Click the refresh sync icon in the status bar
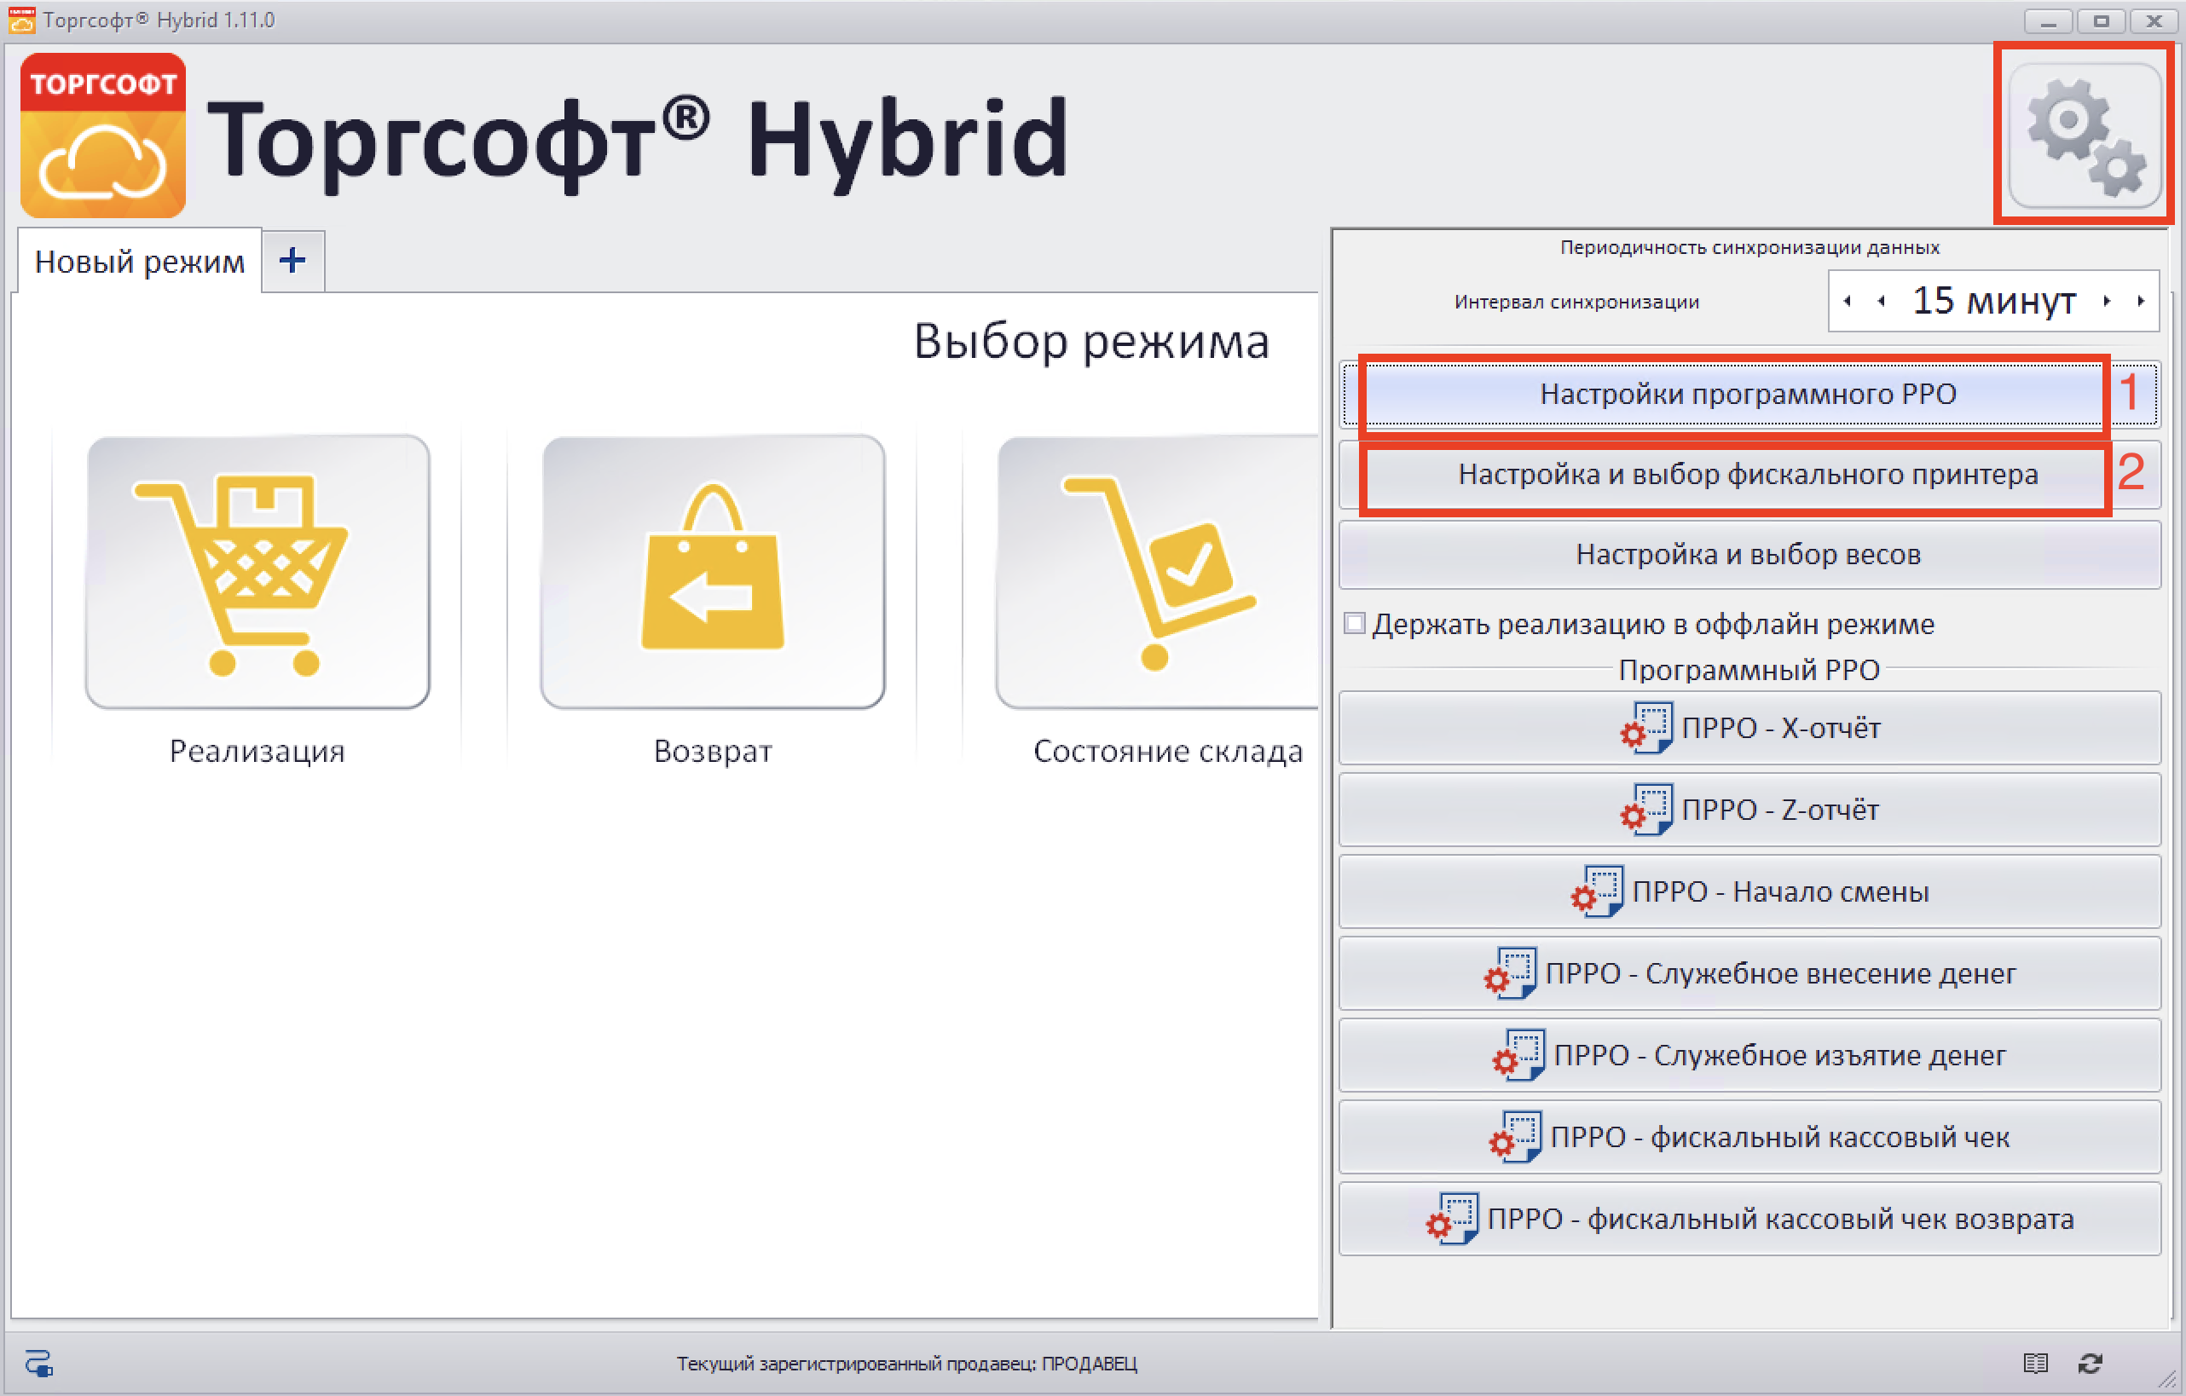The image size is (2186, 1396). (x=2090, y=1363)
